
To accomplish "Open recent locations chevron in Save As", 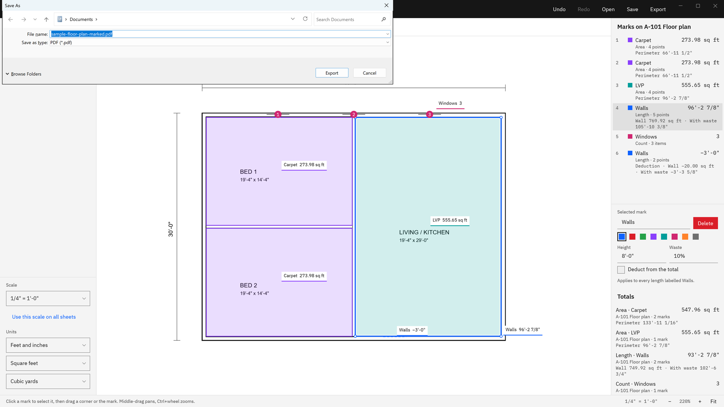I will (35, 19).
